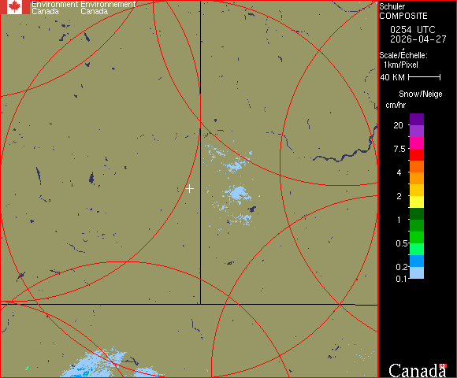Click the pink legend swatch above 7.5
This screenshot has width=457, height=378.
tap(417, 143)
